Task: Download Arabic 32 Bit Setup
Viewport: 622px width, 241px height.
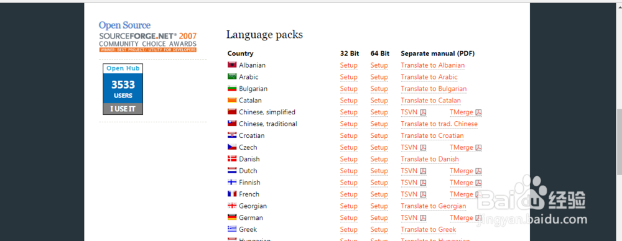Action: 349,77
